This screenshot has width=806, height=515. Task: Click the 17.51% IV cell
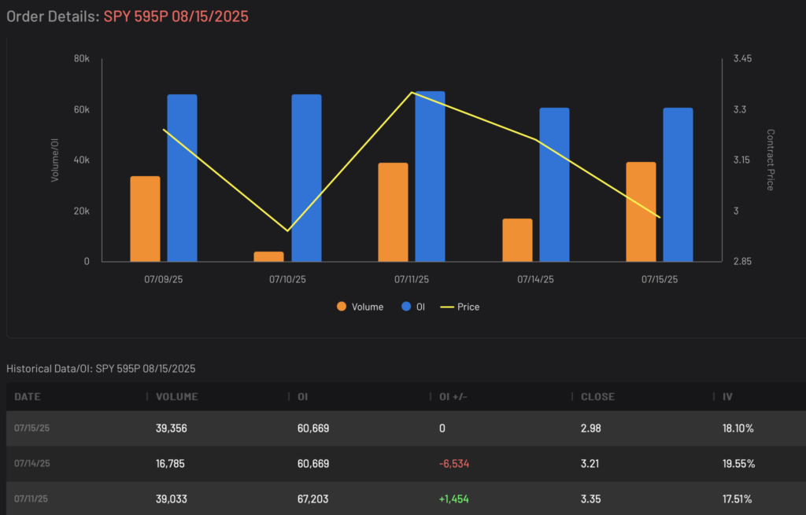[737, 499]
